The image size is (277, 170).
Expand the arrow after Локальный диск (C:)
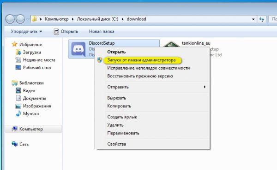[123, 19]
